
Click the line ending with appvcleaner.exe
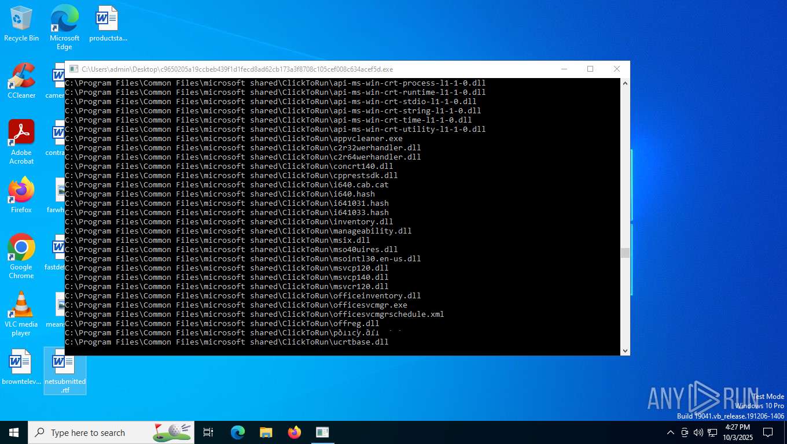pyautogui.click(x=234, y=139)
